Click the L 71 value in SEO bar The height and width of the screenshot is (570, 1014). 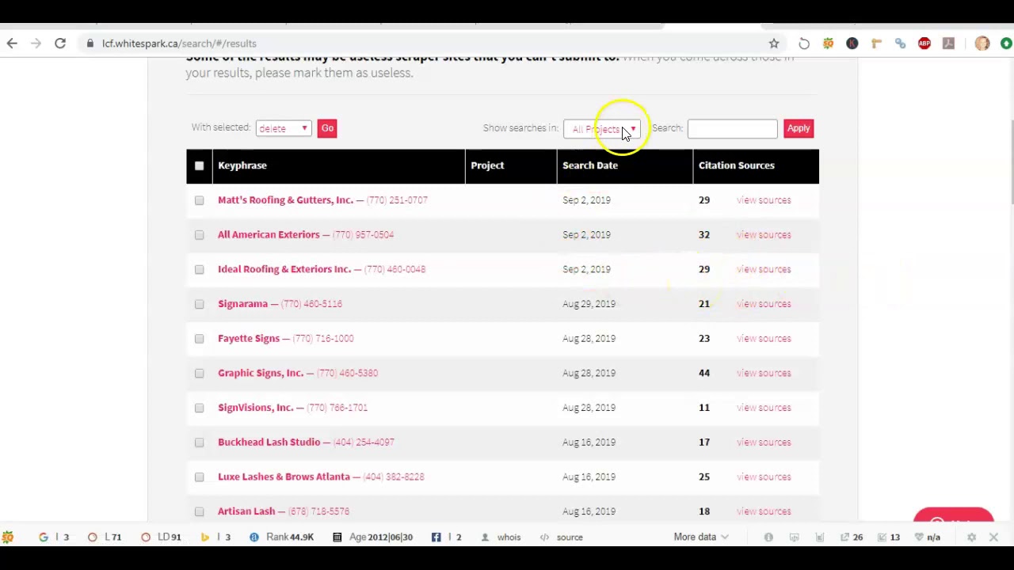click(112, 537)
